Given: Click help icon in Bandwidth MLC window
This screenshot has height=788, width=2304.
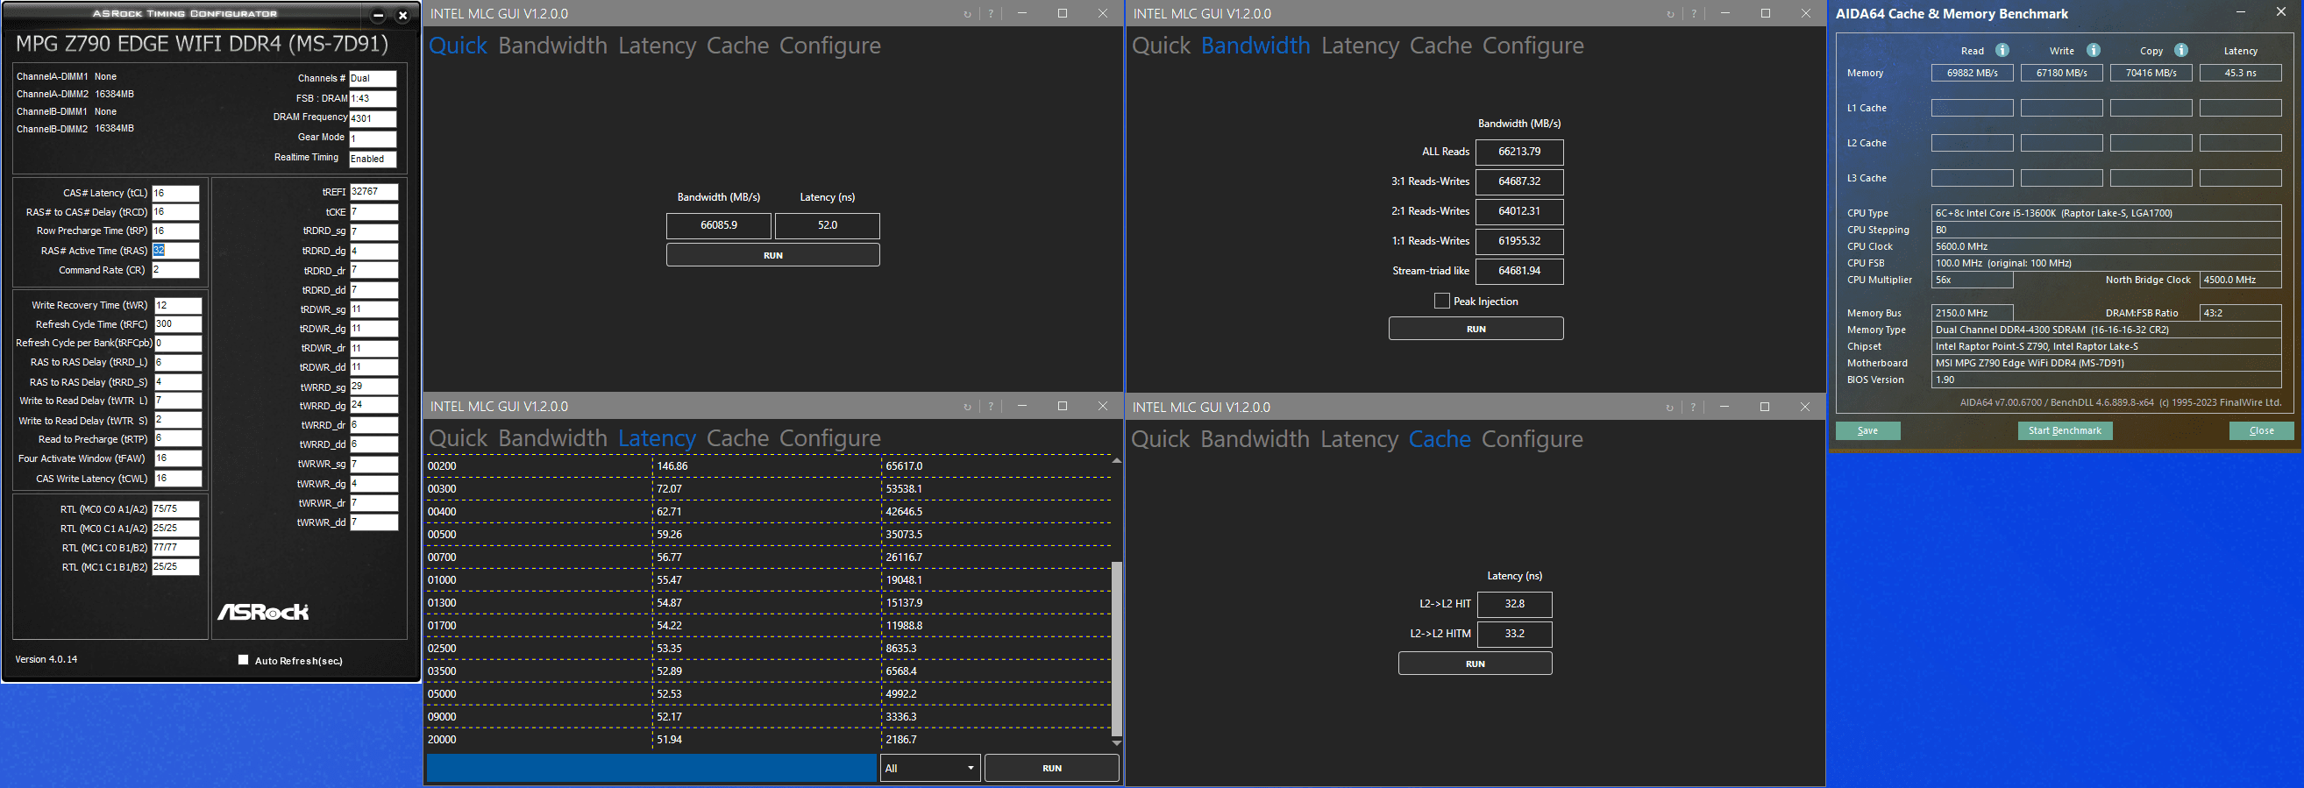Looking at the screenshot, I should click(x=1693, y=14).
